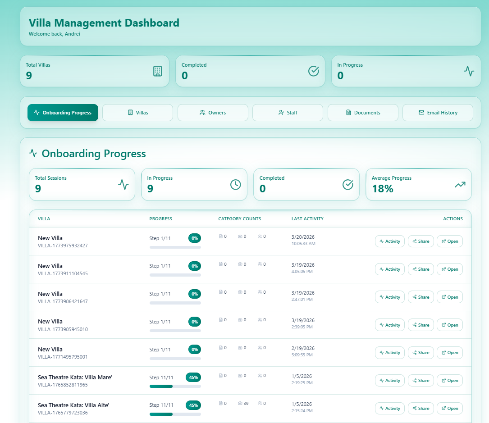Share villa VILLA-1773911104545
This screenshot has width=489, height=423.
420,269
